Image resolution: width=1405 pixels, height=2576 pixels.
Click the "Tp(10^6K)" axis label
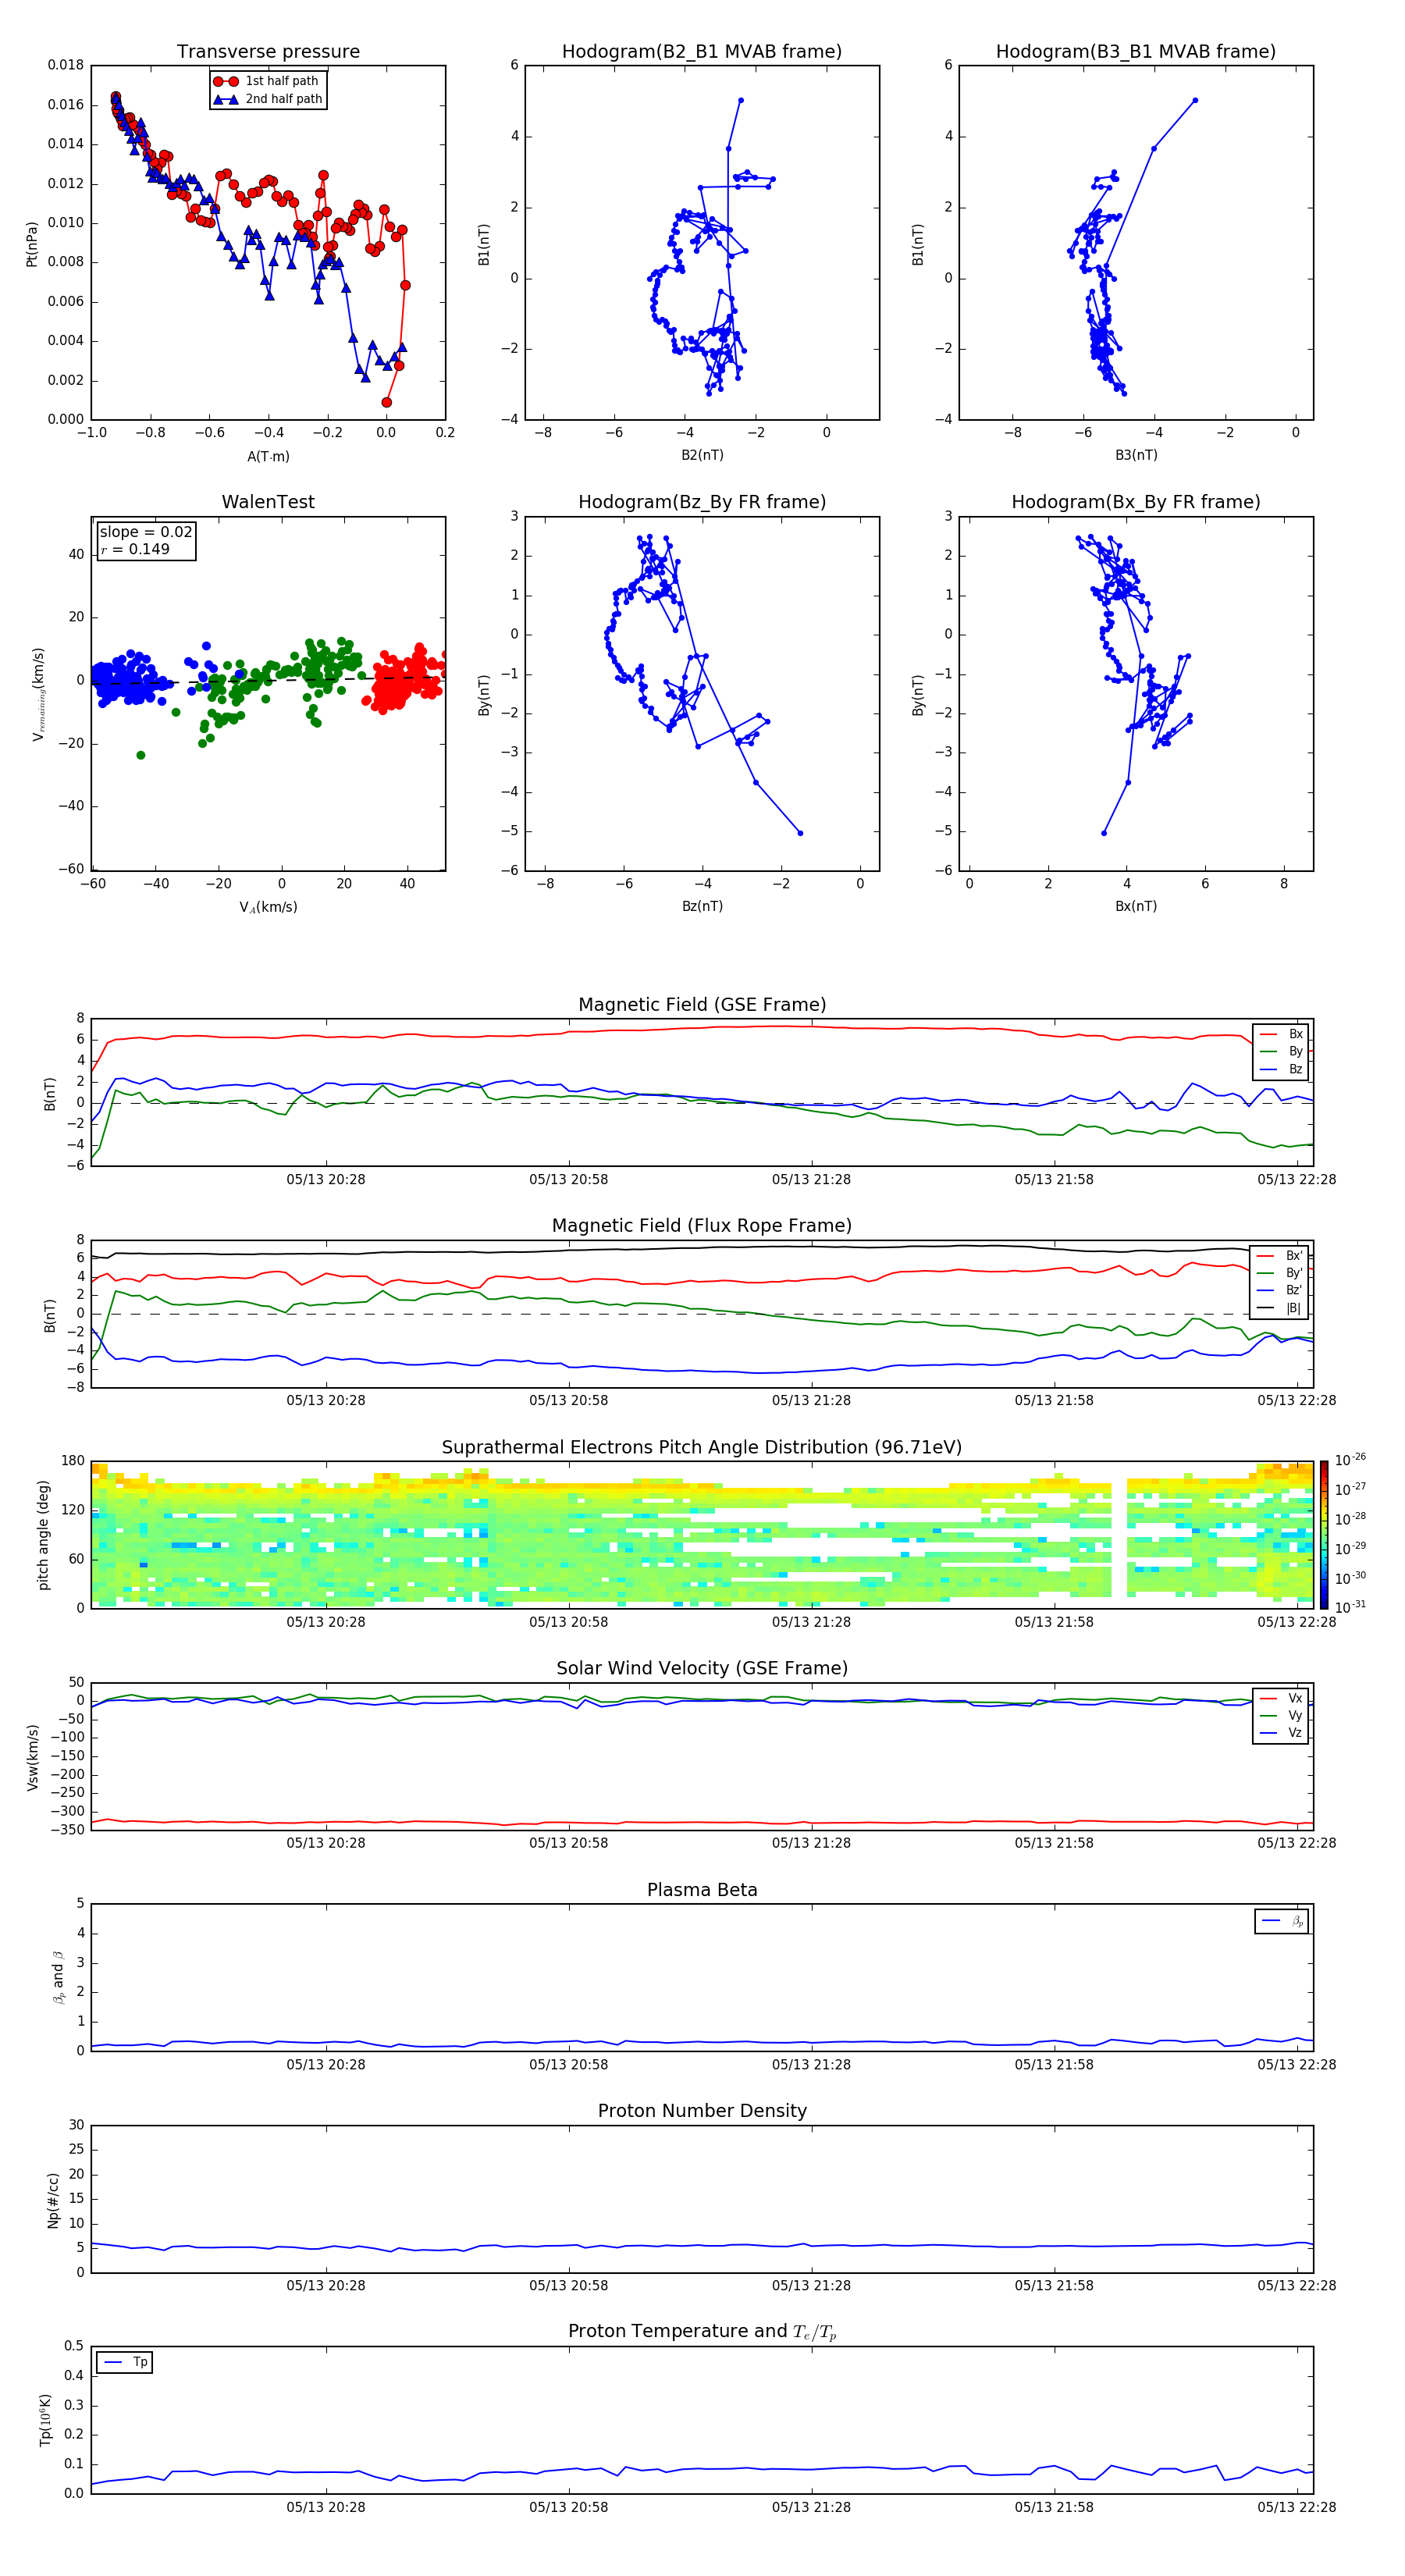click(46, 2420)
